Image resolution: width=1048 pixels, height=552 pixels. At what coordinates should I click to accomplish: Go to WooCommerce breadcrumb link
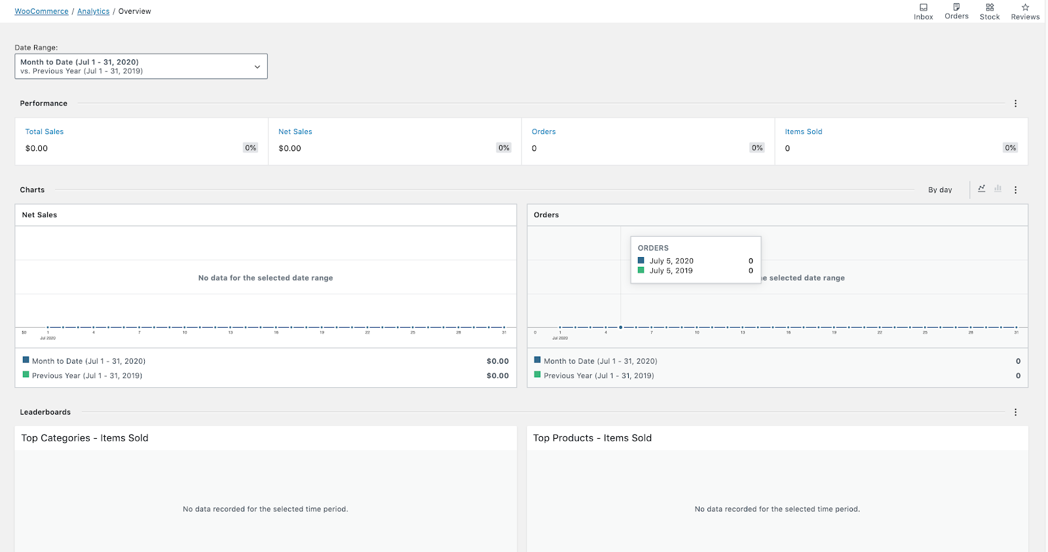pyautogui.click(x=41, y=11)
